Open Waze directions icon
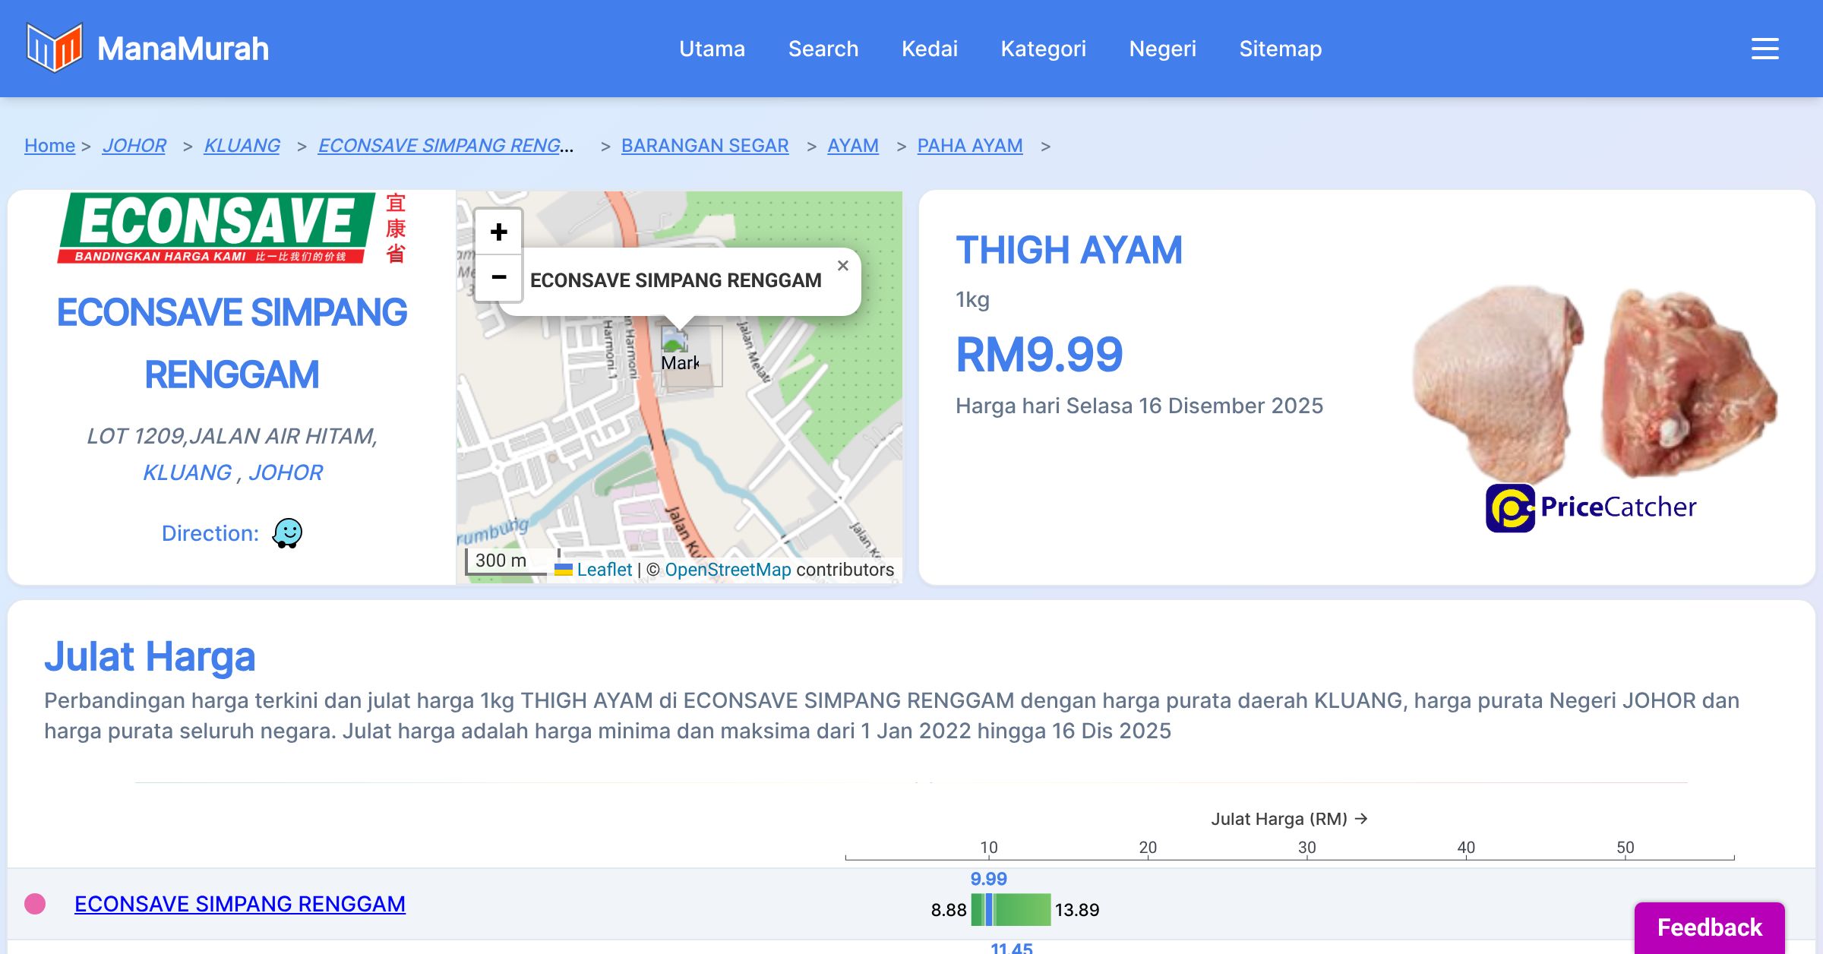This screenshot has width=1823, height=954. pos(287,533)
